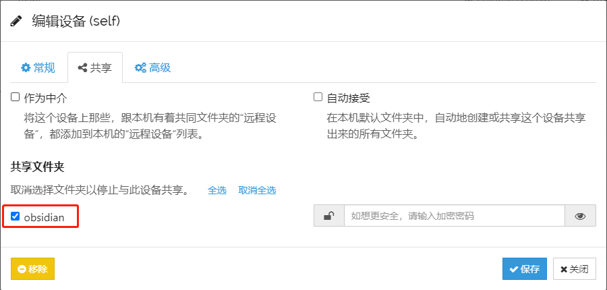Viewport: 607px width, 290px height.
Task: Click the obsidian folder label
Action: click(x=44, y=217)
